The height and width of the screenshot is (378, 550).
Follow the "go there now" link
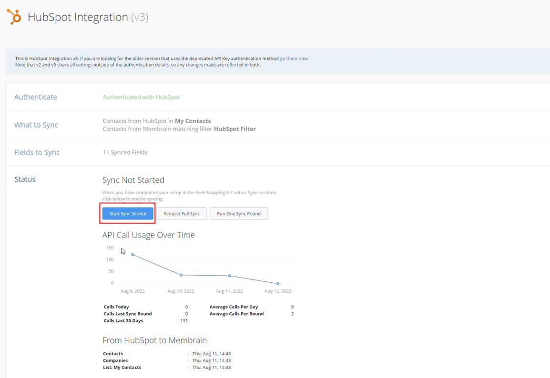click(x=294, y=59)
